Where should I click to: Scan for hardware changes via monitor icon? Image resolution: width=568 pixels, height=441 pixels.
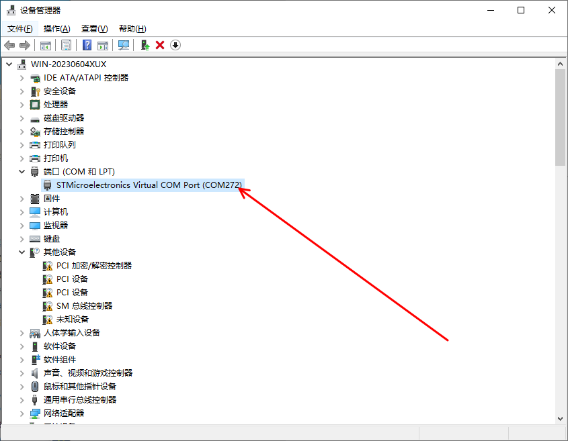click(124, 45)
